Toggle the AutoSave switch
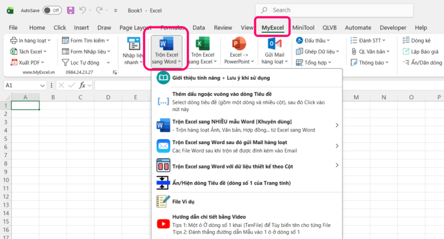Viewport: 444px width, 239px height. [51, 10]
